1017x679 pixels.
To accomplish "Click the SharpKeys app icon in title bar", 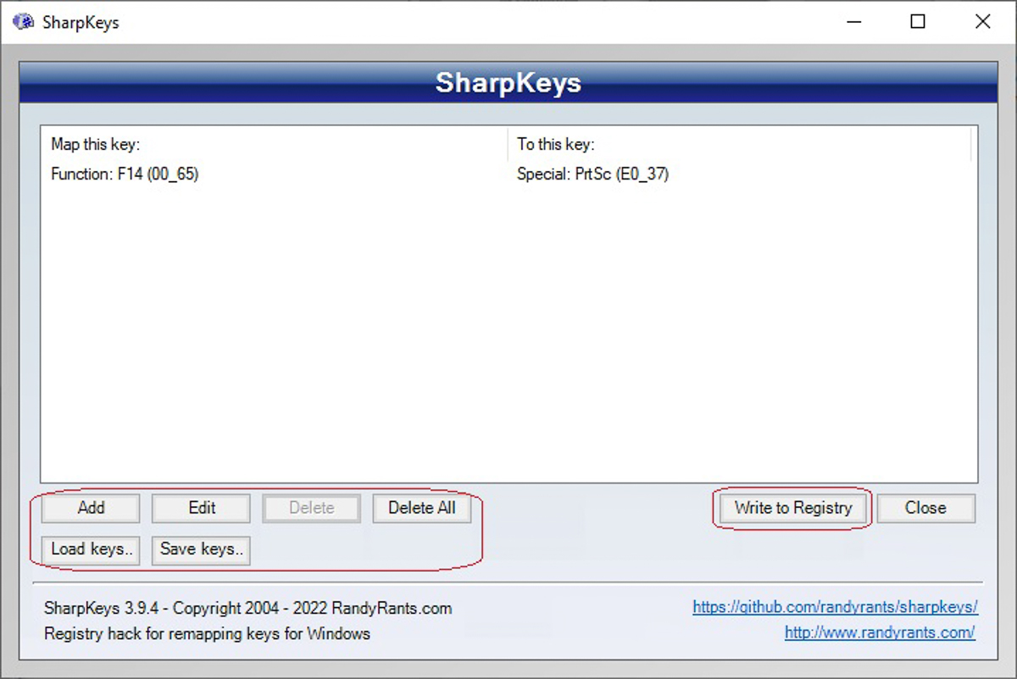I will (x=23, y=22).
